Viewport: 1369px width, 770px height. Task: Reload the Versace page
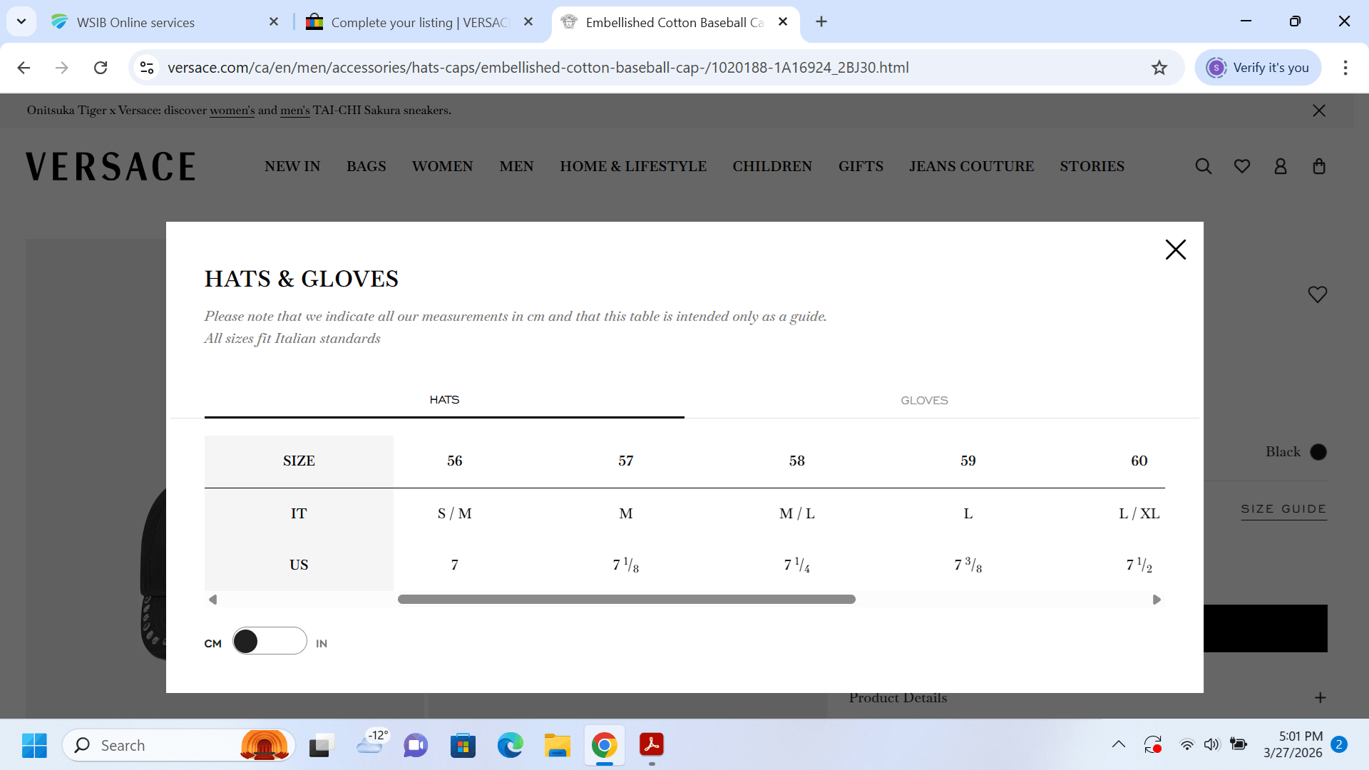point(101,68)
